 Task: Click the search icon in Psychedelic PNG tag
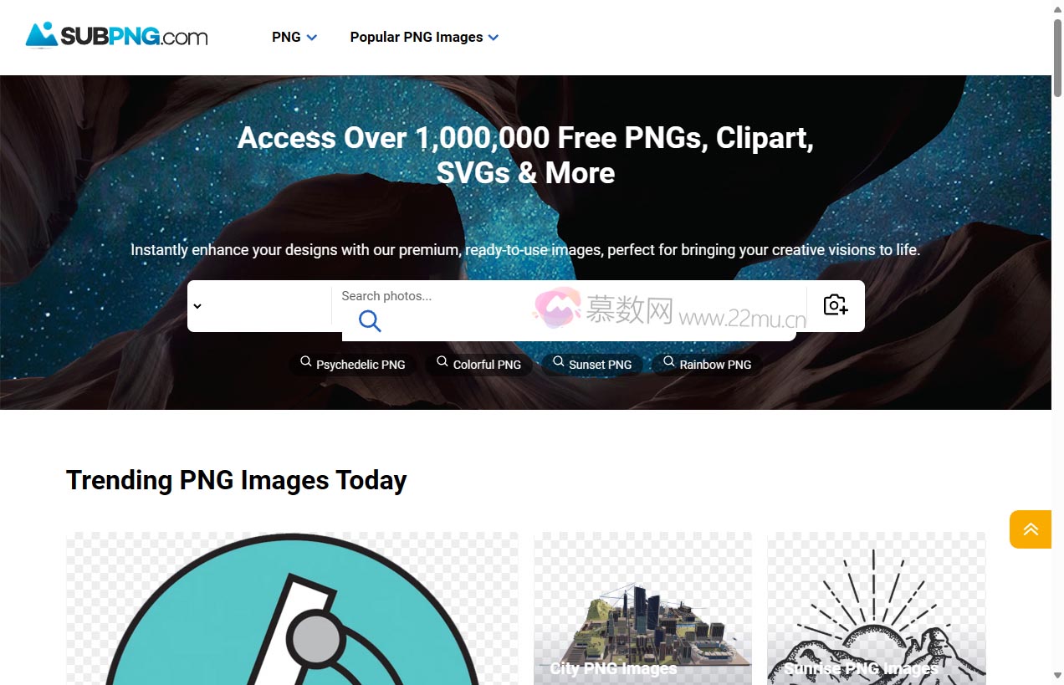[x=306, y=362]
